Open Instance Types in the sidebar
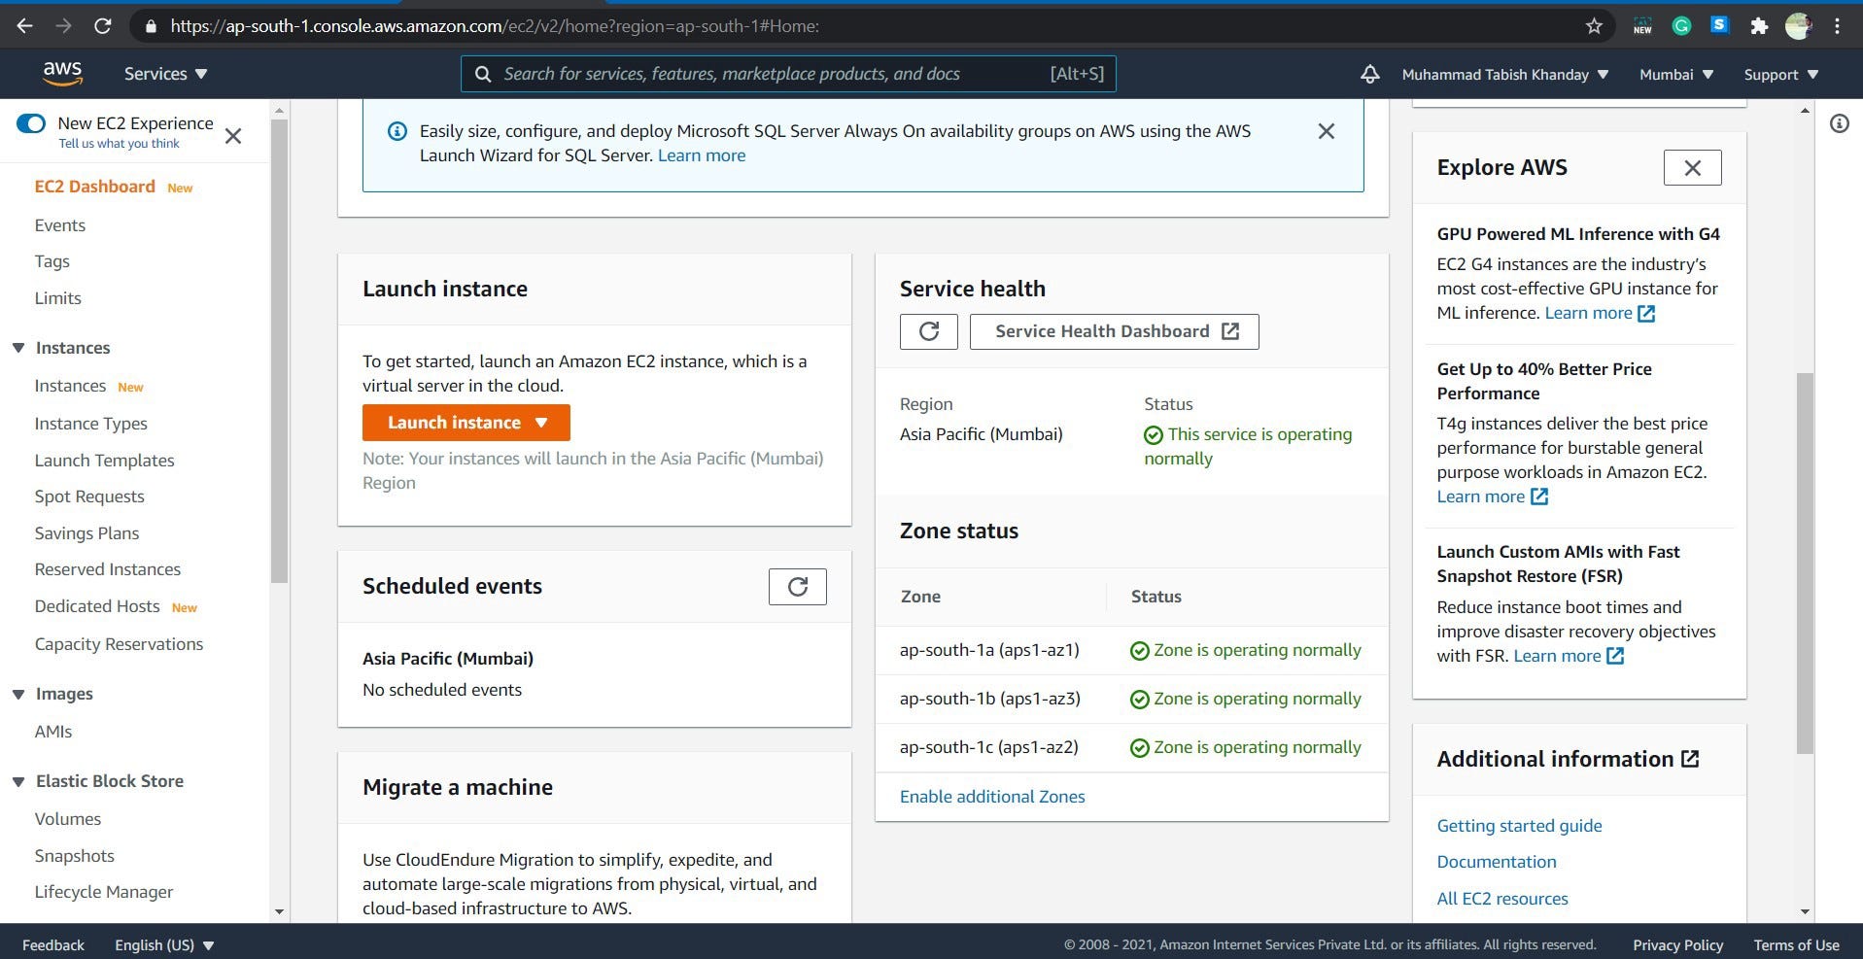Screen dimensions: 1863x959 91,424
